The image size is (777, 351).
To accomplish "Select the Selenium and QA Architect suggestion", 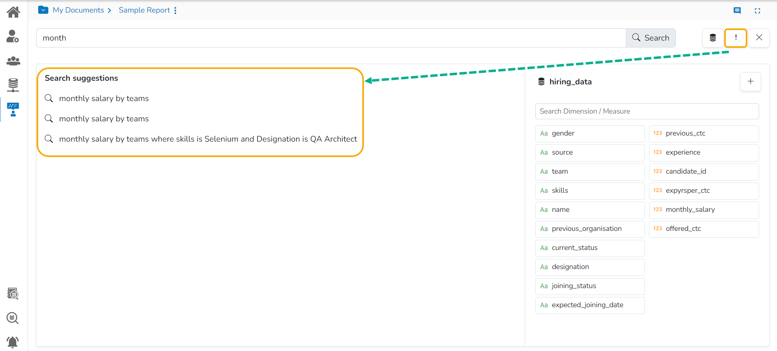I will [x=208, y=139].
